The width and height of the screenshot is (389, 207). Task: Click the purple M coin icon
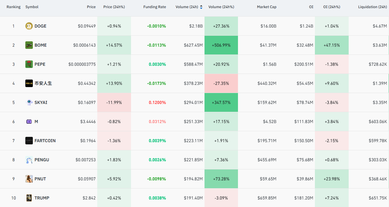[x=29, y=122]
